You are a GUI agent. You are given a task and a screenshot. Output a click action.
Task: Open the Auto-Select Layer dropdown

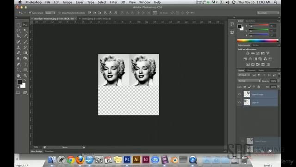click(x=50, y=13)
